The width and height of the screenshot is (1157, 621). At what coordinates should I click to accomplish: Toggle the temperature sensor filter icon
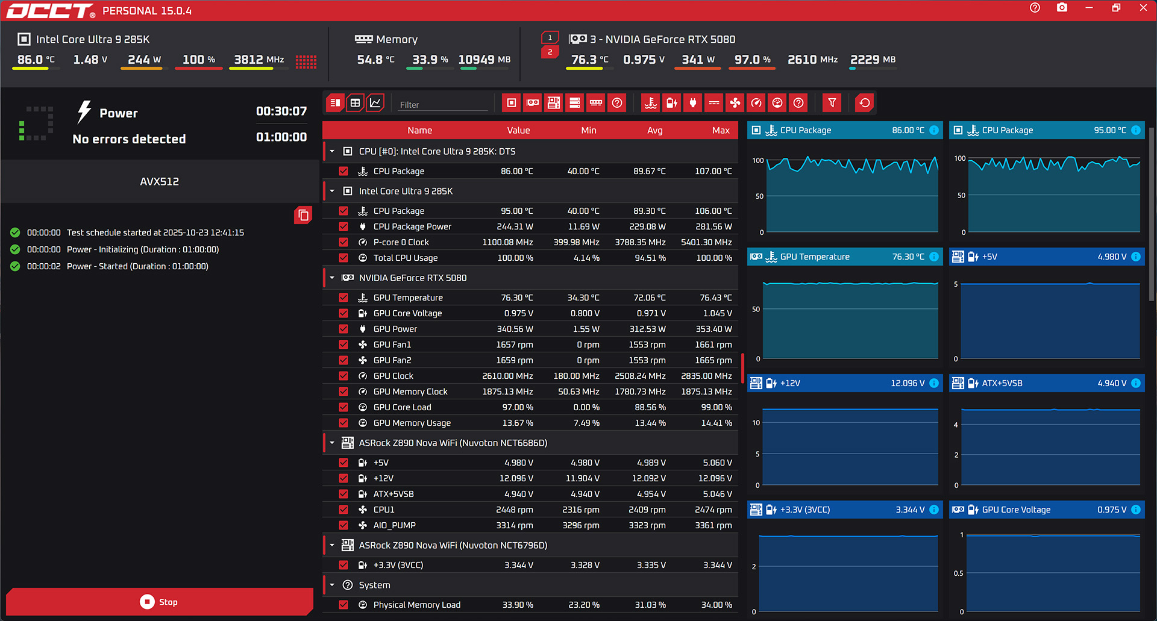pyautogui.click(x=651, y=103)
